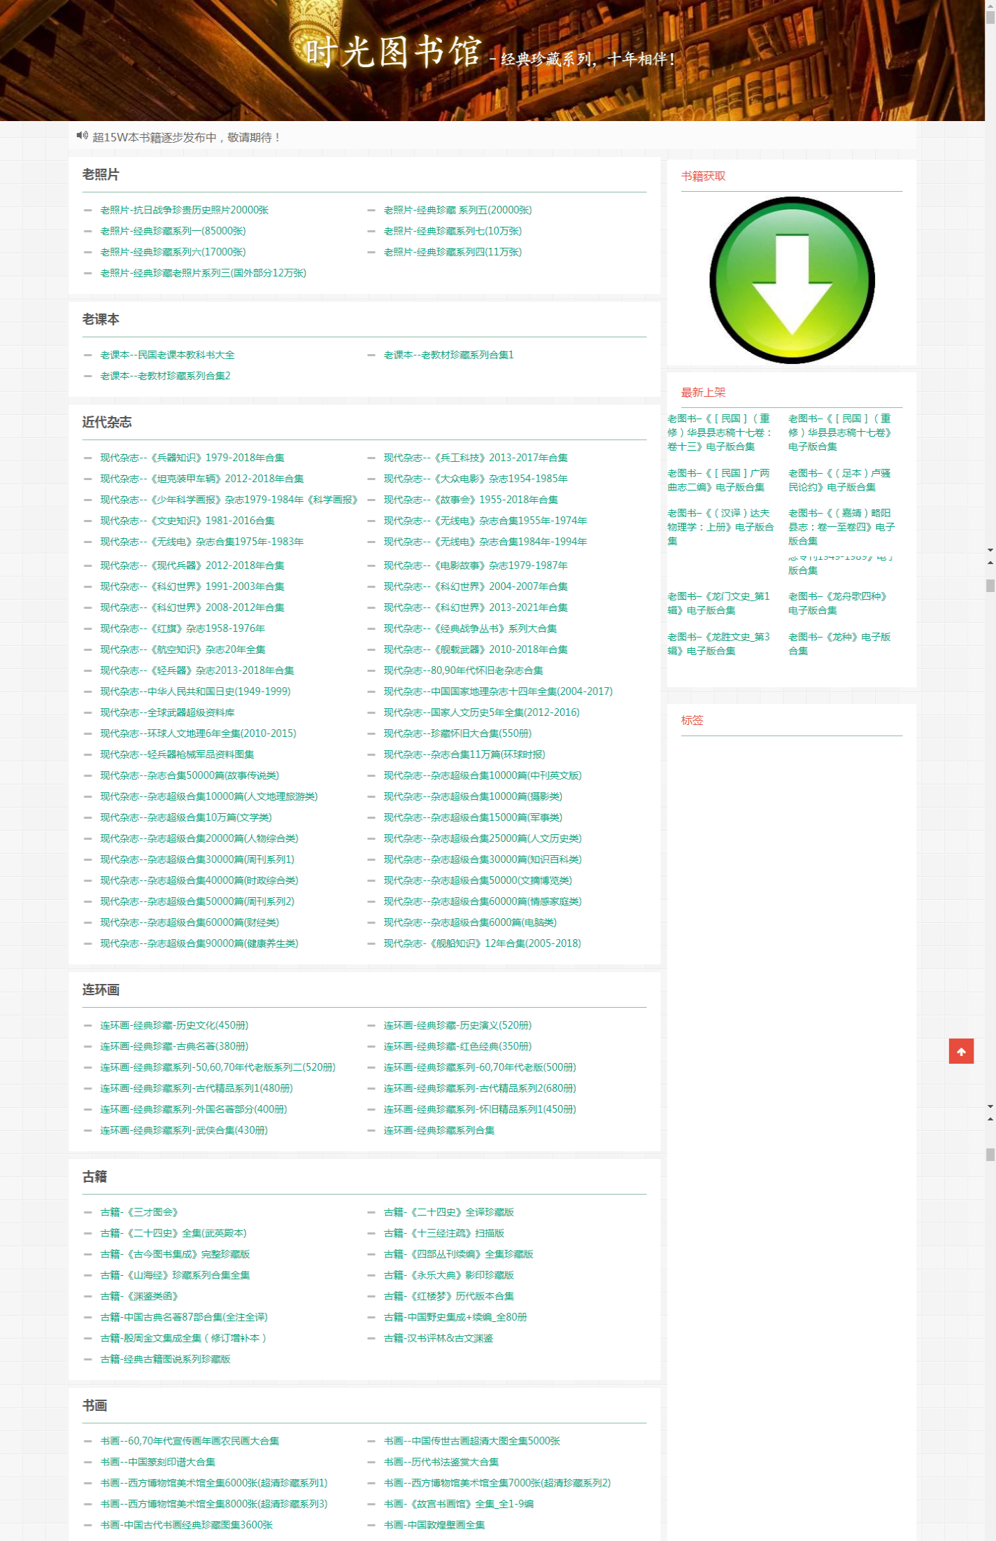Open 《航空知识》杂志20年全集 link
Image resolution: width=996 pixels, height=1541 pixels.
click(183, 649)
